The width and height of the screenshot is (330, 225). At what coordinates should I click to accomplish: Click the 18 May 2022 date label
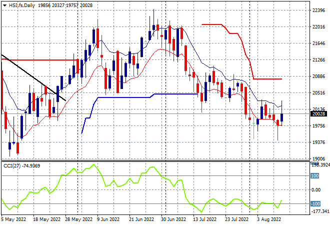pos(46,219)
